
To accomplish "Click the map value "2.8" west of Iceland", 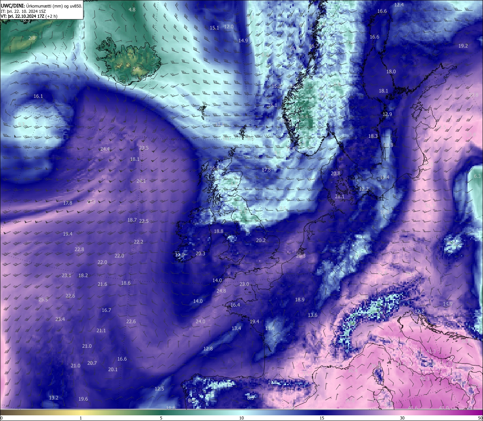I will (32, 38).
